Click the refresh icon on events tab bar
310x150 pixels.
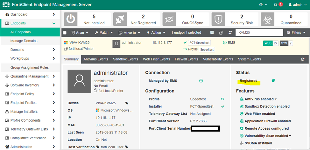coord(303,59)
